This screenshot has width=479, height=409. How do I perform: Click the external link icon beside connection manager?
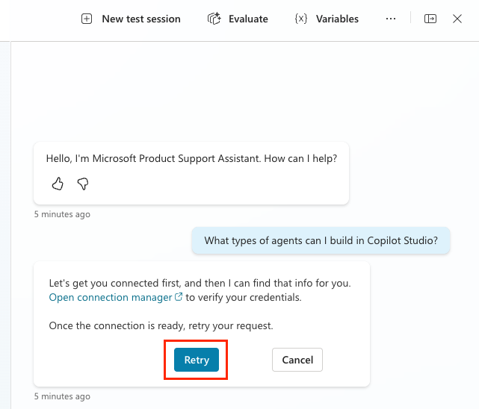pos(179,297)
